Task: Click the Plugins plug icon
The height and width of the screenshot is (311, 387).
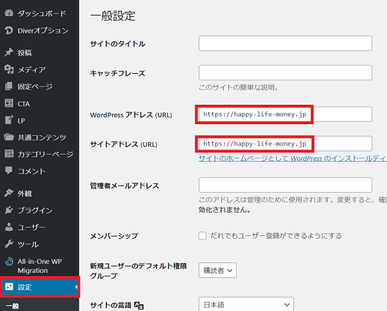Action: coord(9,209)
